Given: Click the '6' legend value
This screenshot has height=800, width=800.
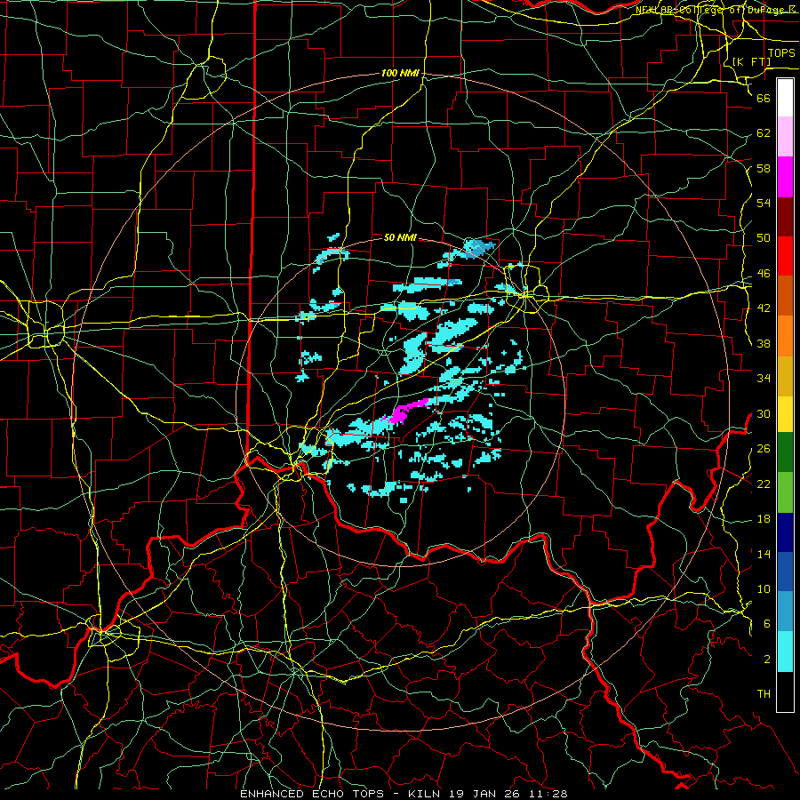Looking at the screenshot, I should [x=766, y=624].
